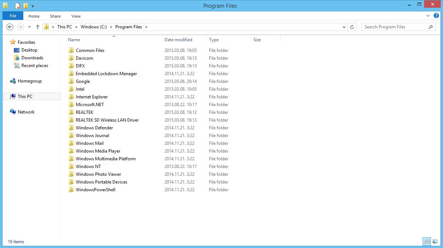Switch to the Share ribbon tab
The width and height of the screenshot is (443, 248).
point(55,16)
